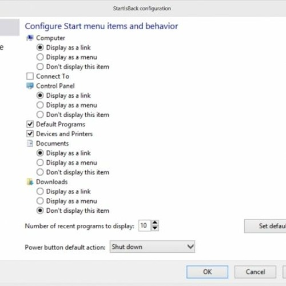Click the Cancel button
The image size is (286, 286).
[255, 272]
